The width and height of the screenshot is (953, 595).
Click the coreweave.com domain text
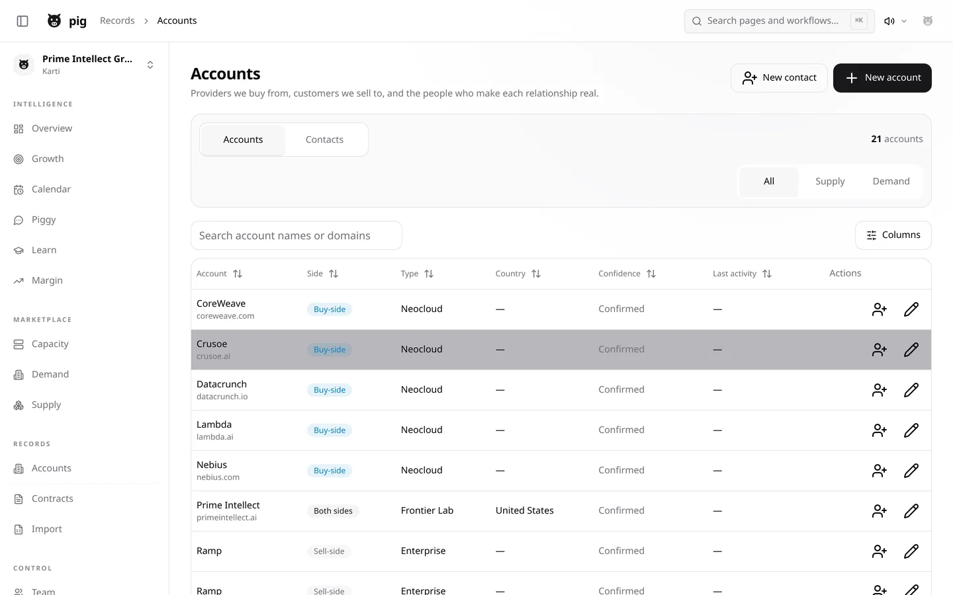pos(226,316)
